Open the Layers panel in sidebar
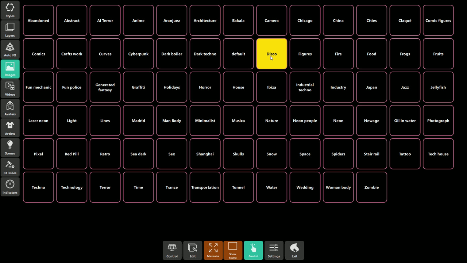The height and width of the screenshot is (263, 467). 10,30
